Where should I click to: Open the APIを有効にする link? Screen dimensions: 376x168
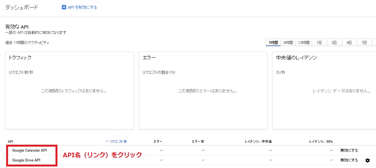82,7
